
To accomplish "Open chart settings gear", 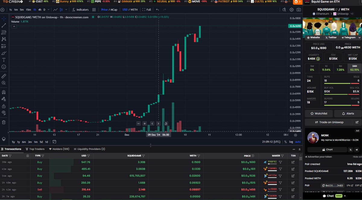I will (x=291, y=10).
